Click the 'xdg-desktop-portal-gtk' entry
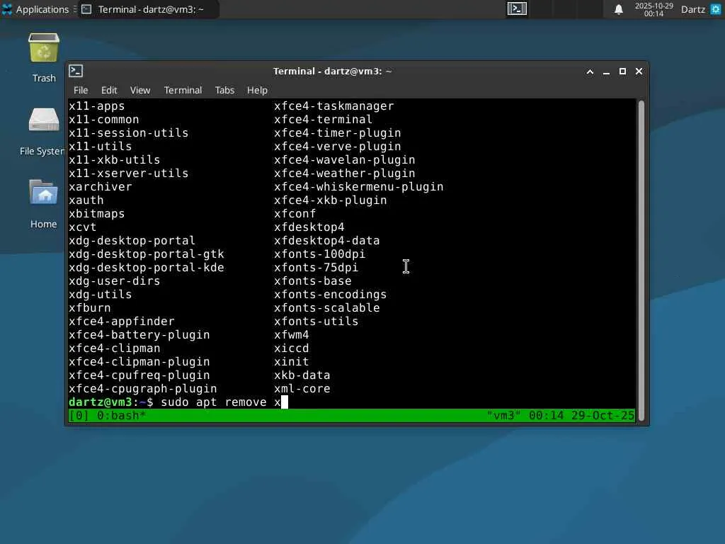 tap(146, 254)
